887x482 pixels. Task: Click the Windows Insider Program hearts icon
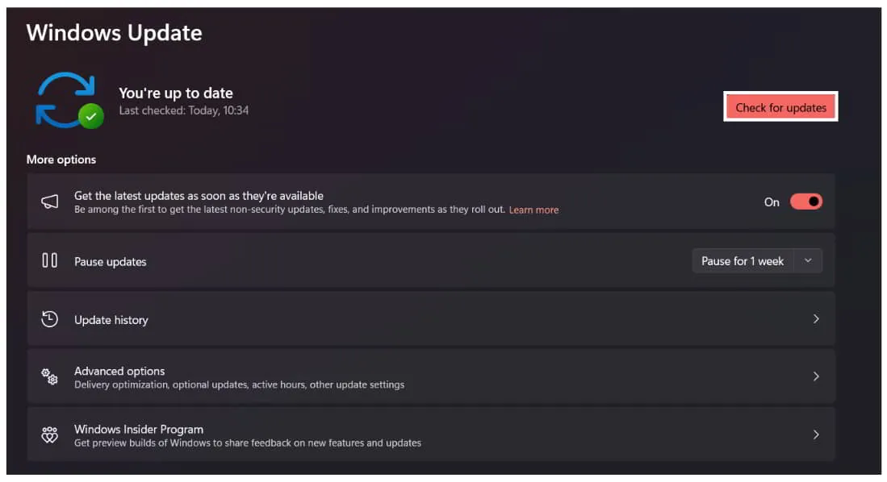pos(49,435)
